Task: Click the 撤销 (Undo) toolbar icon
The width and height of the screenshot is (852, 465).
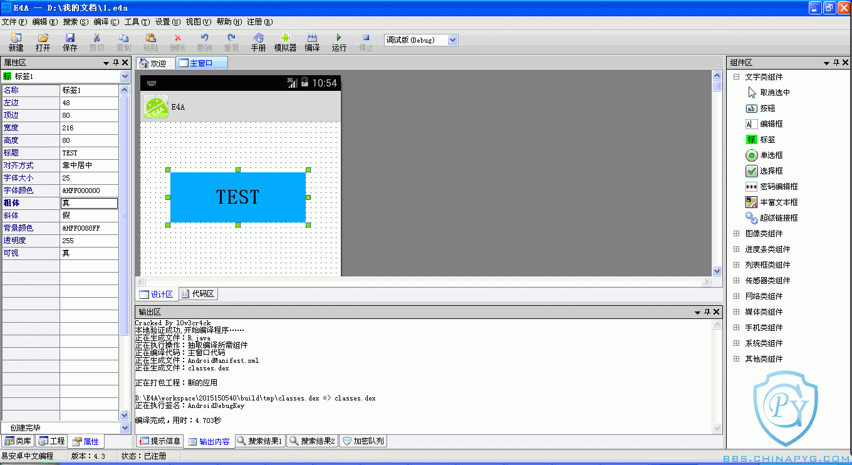Action: click(x=204, y=43)
